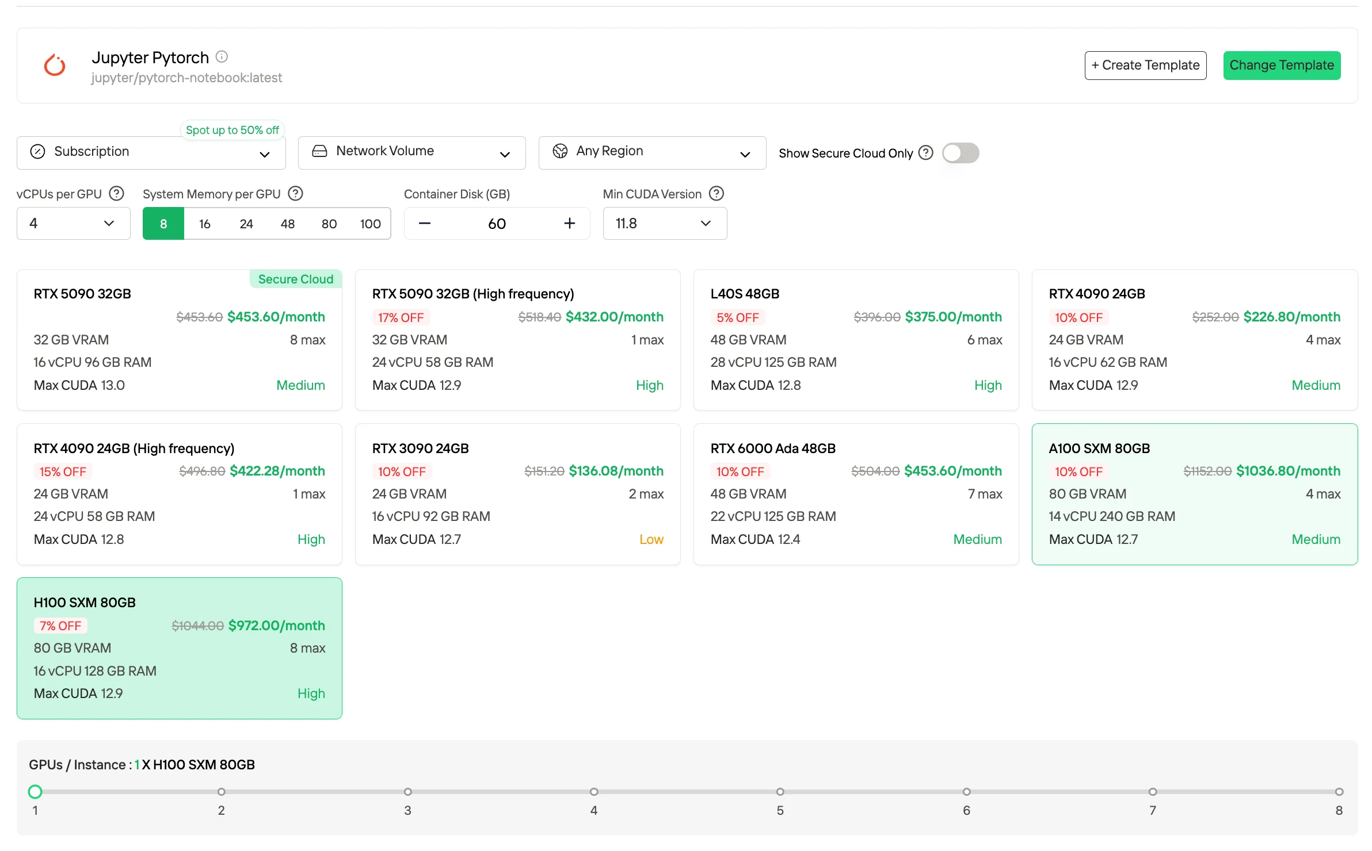Image resolution: width=1372 pixels, height=851 pixels.
Task: Select 80 GB system memory option
Action: (329, 224)
